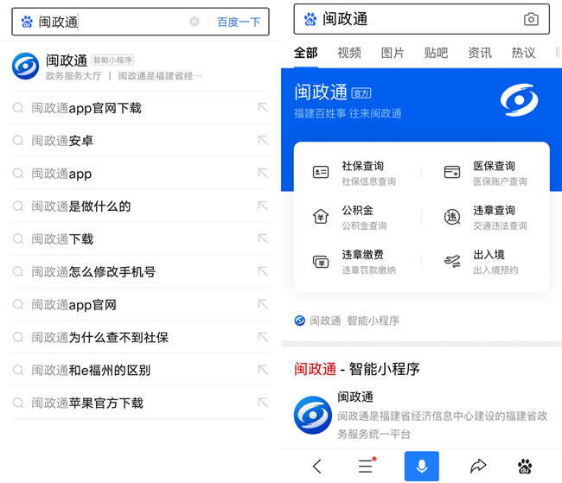Click the white 闽政通 logo in banner
This screenshot has height=483, width=562.
click(519, 100)
